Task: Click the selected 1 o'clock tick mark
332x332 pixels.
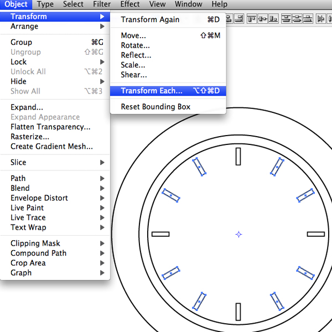Action: [277, 167]
